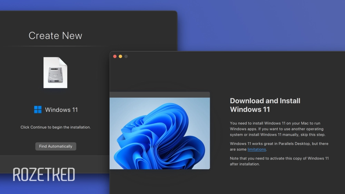The width and height of the screenshot is (345, 194).
Task: Click the "works great in Parallels Desktop" sentence
Action: point(279,144)
